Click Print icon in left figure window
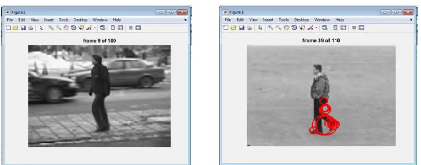This screenshot has width=421, height=165. pos(31,28)
